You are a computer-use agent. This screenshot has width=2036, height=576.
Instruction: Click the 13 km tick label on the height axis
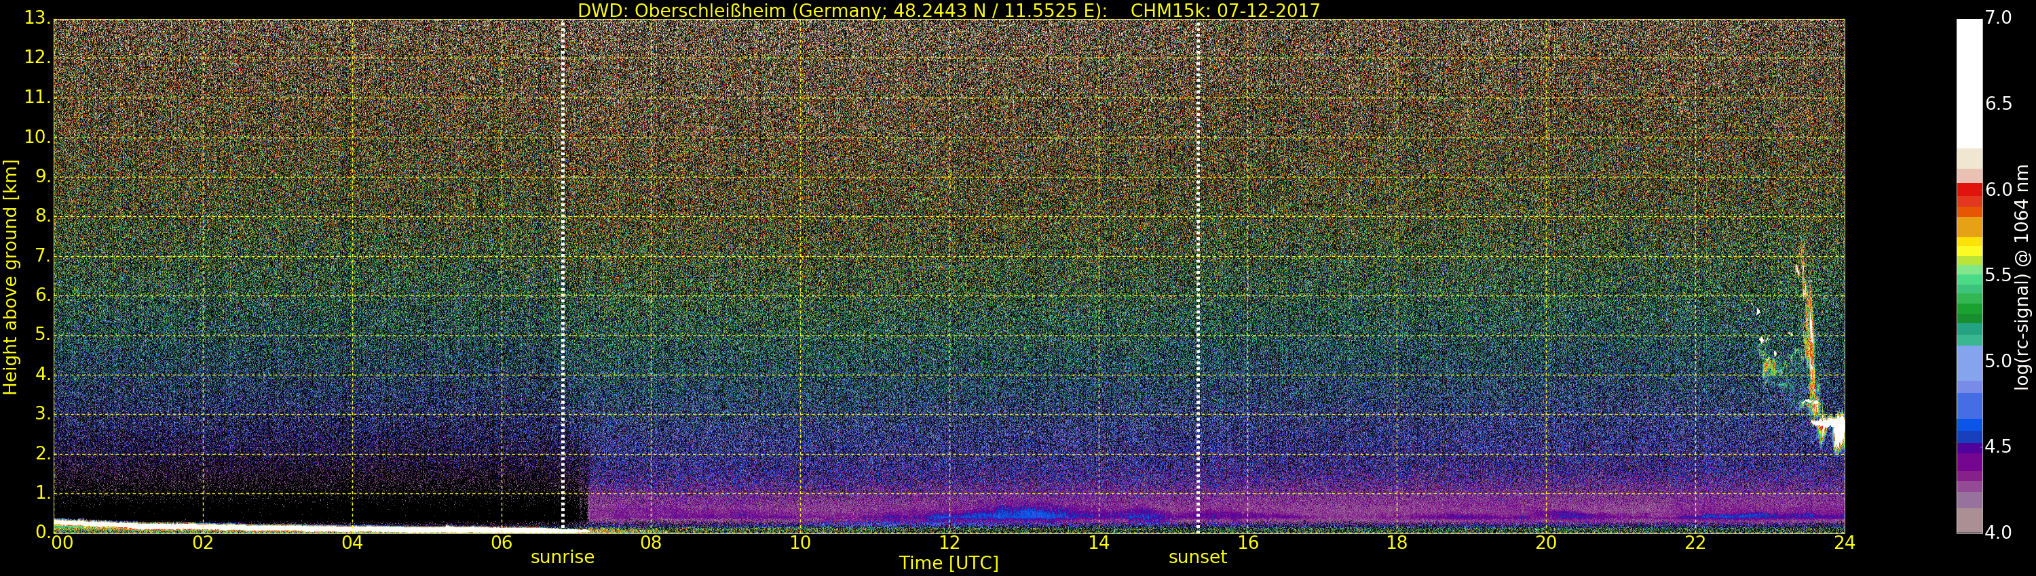[x=37, y=18]
